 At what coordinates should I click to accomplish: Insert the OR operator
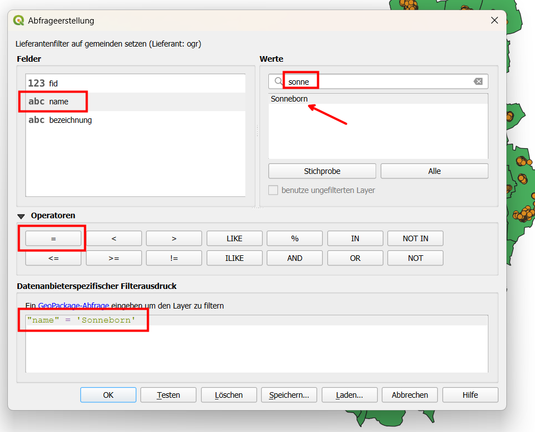355,258
